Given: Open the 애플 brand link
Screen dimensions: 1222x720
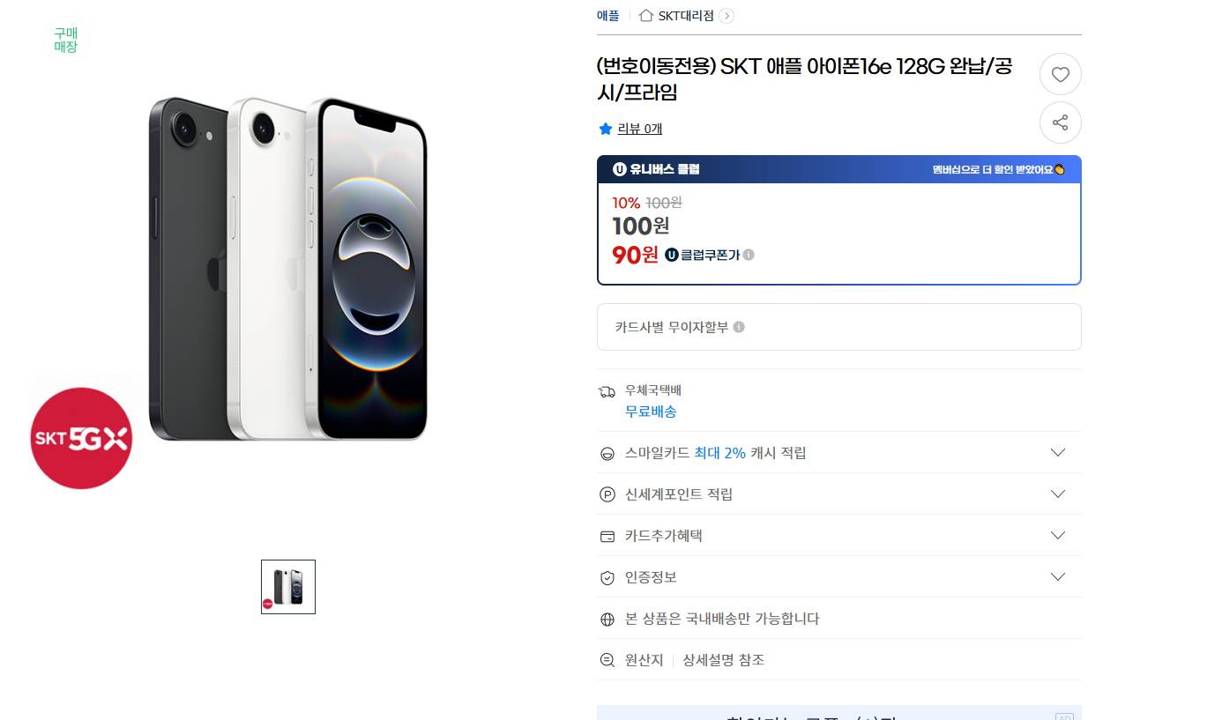Looking at the screenshot, I should point(608,16).
